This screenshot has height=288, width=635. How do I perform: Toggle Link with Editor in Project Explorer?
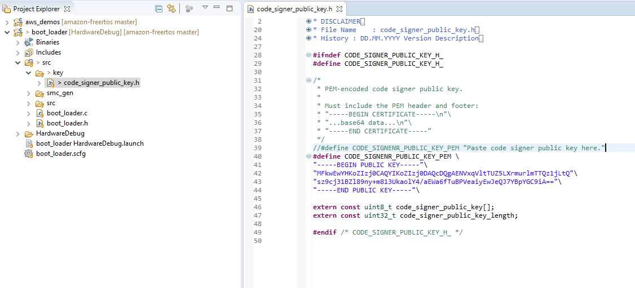(171, 8)
